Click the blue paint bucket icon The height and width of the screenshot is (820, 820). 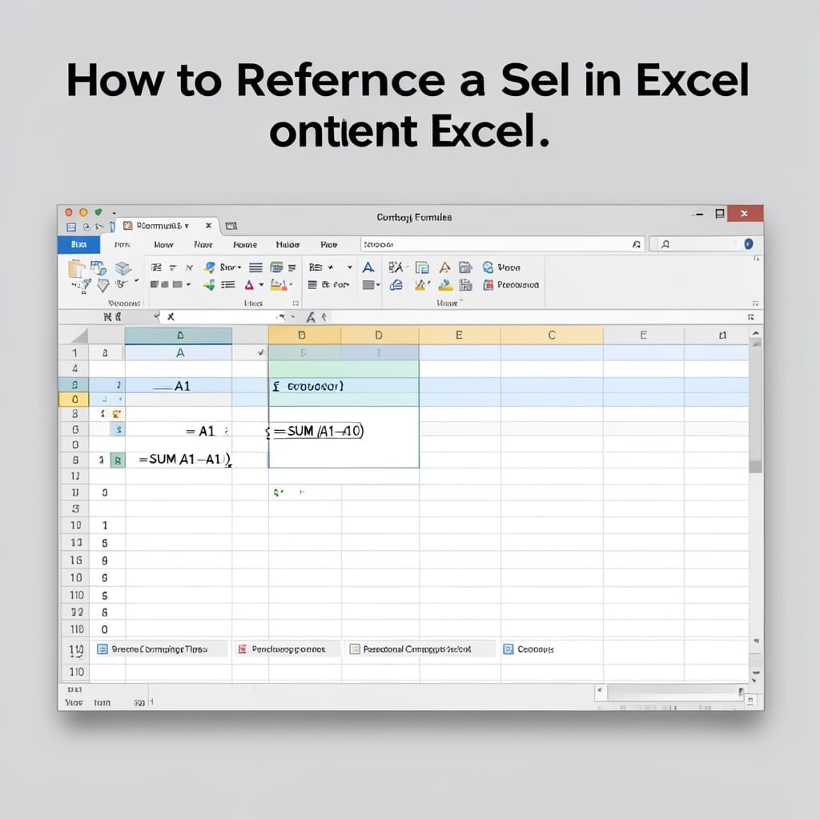210,267
